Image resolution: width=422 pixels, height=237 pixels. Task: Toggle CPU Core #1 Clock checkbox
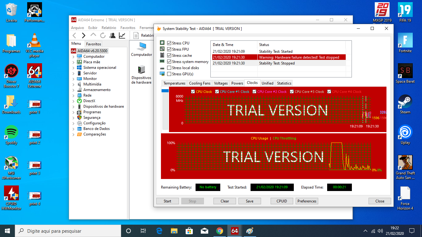[x=217, y=92]
